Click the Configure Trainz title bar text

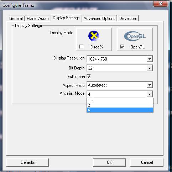pyautogui.click(x=18, y=5)
